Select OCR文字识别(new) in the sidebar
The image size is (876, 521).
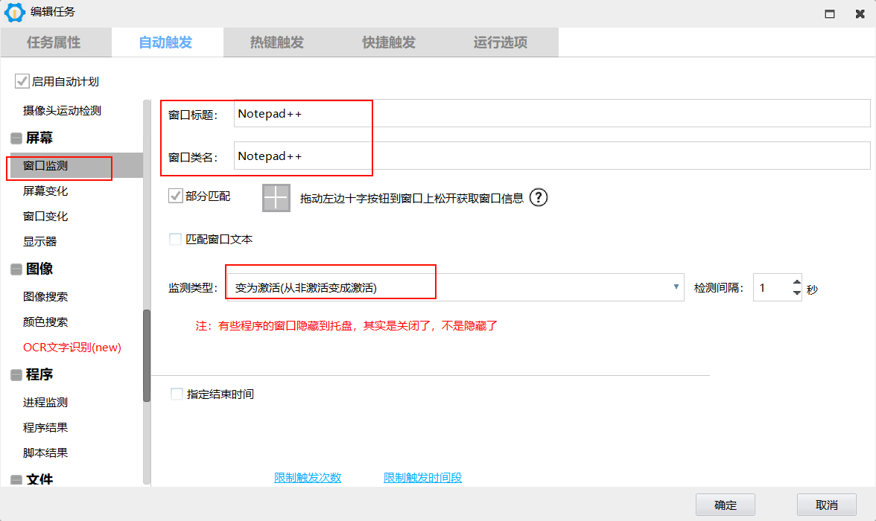tap(72, 347)
